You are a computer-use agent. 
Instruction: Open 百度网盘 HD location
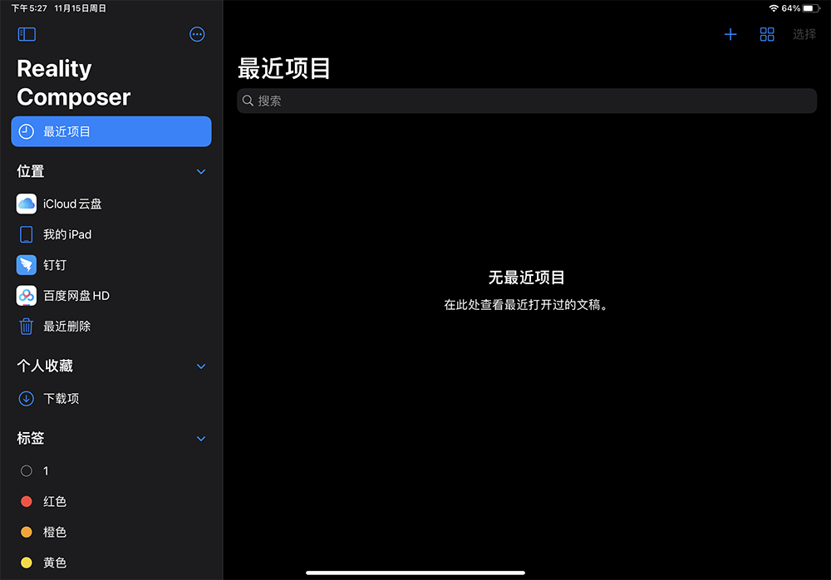click(111, 296)
